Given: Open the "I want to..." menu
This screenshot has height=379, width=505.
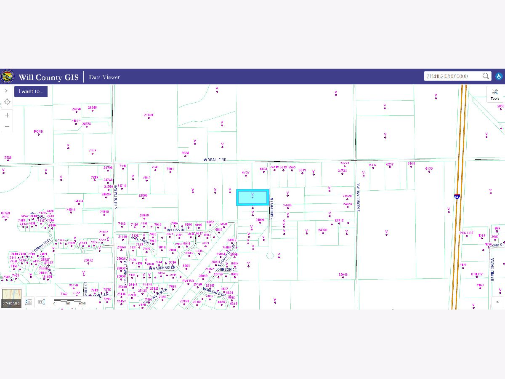Looking at the screenshot, I should tap(31, 91).
